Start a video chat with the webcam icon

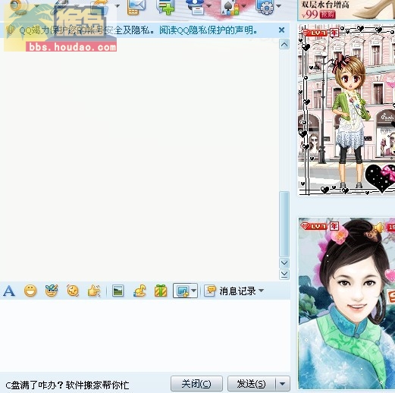[20, 6]
